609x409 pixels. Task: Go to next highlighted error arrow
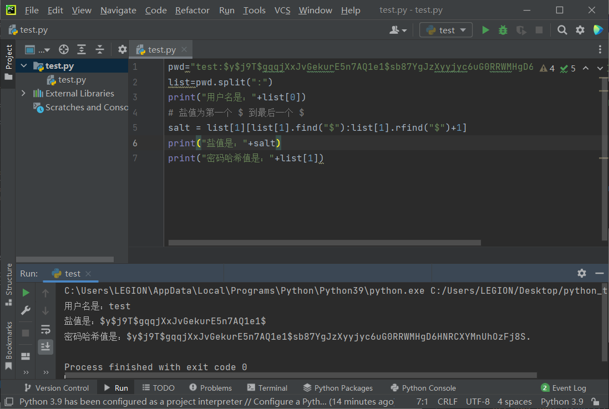click(x=600, y=68)
